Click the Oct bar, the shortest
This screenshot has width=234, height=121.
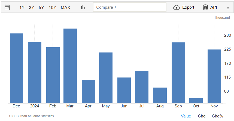pyautogui.click(x=196, y=101)
